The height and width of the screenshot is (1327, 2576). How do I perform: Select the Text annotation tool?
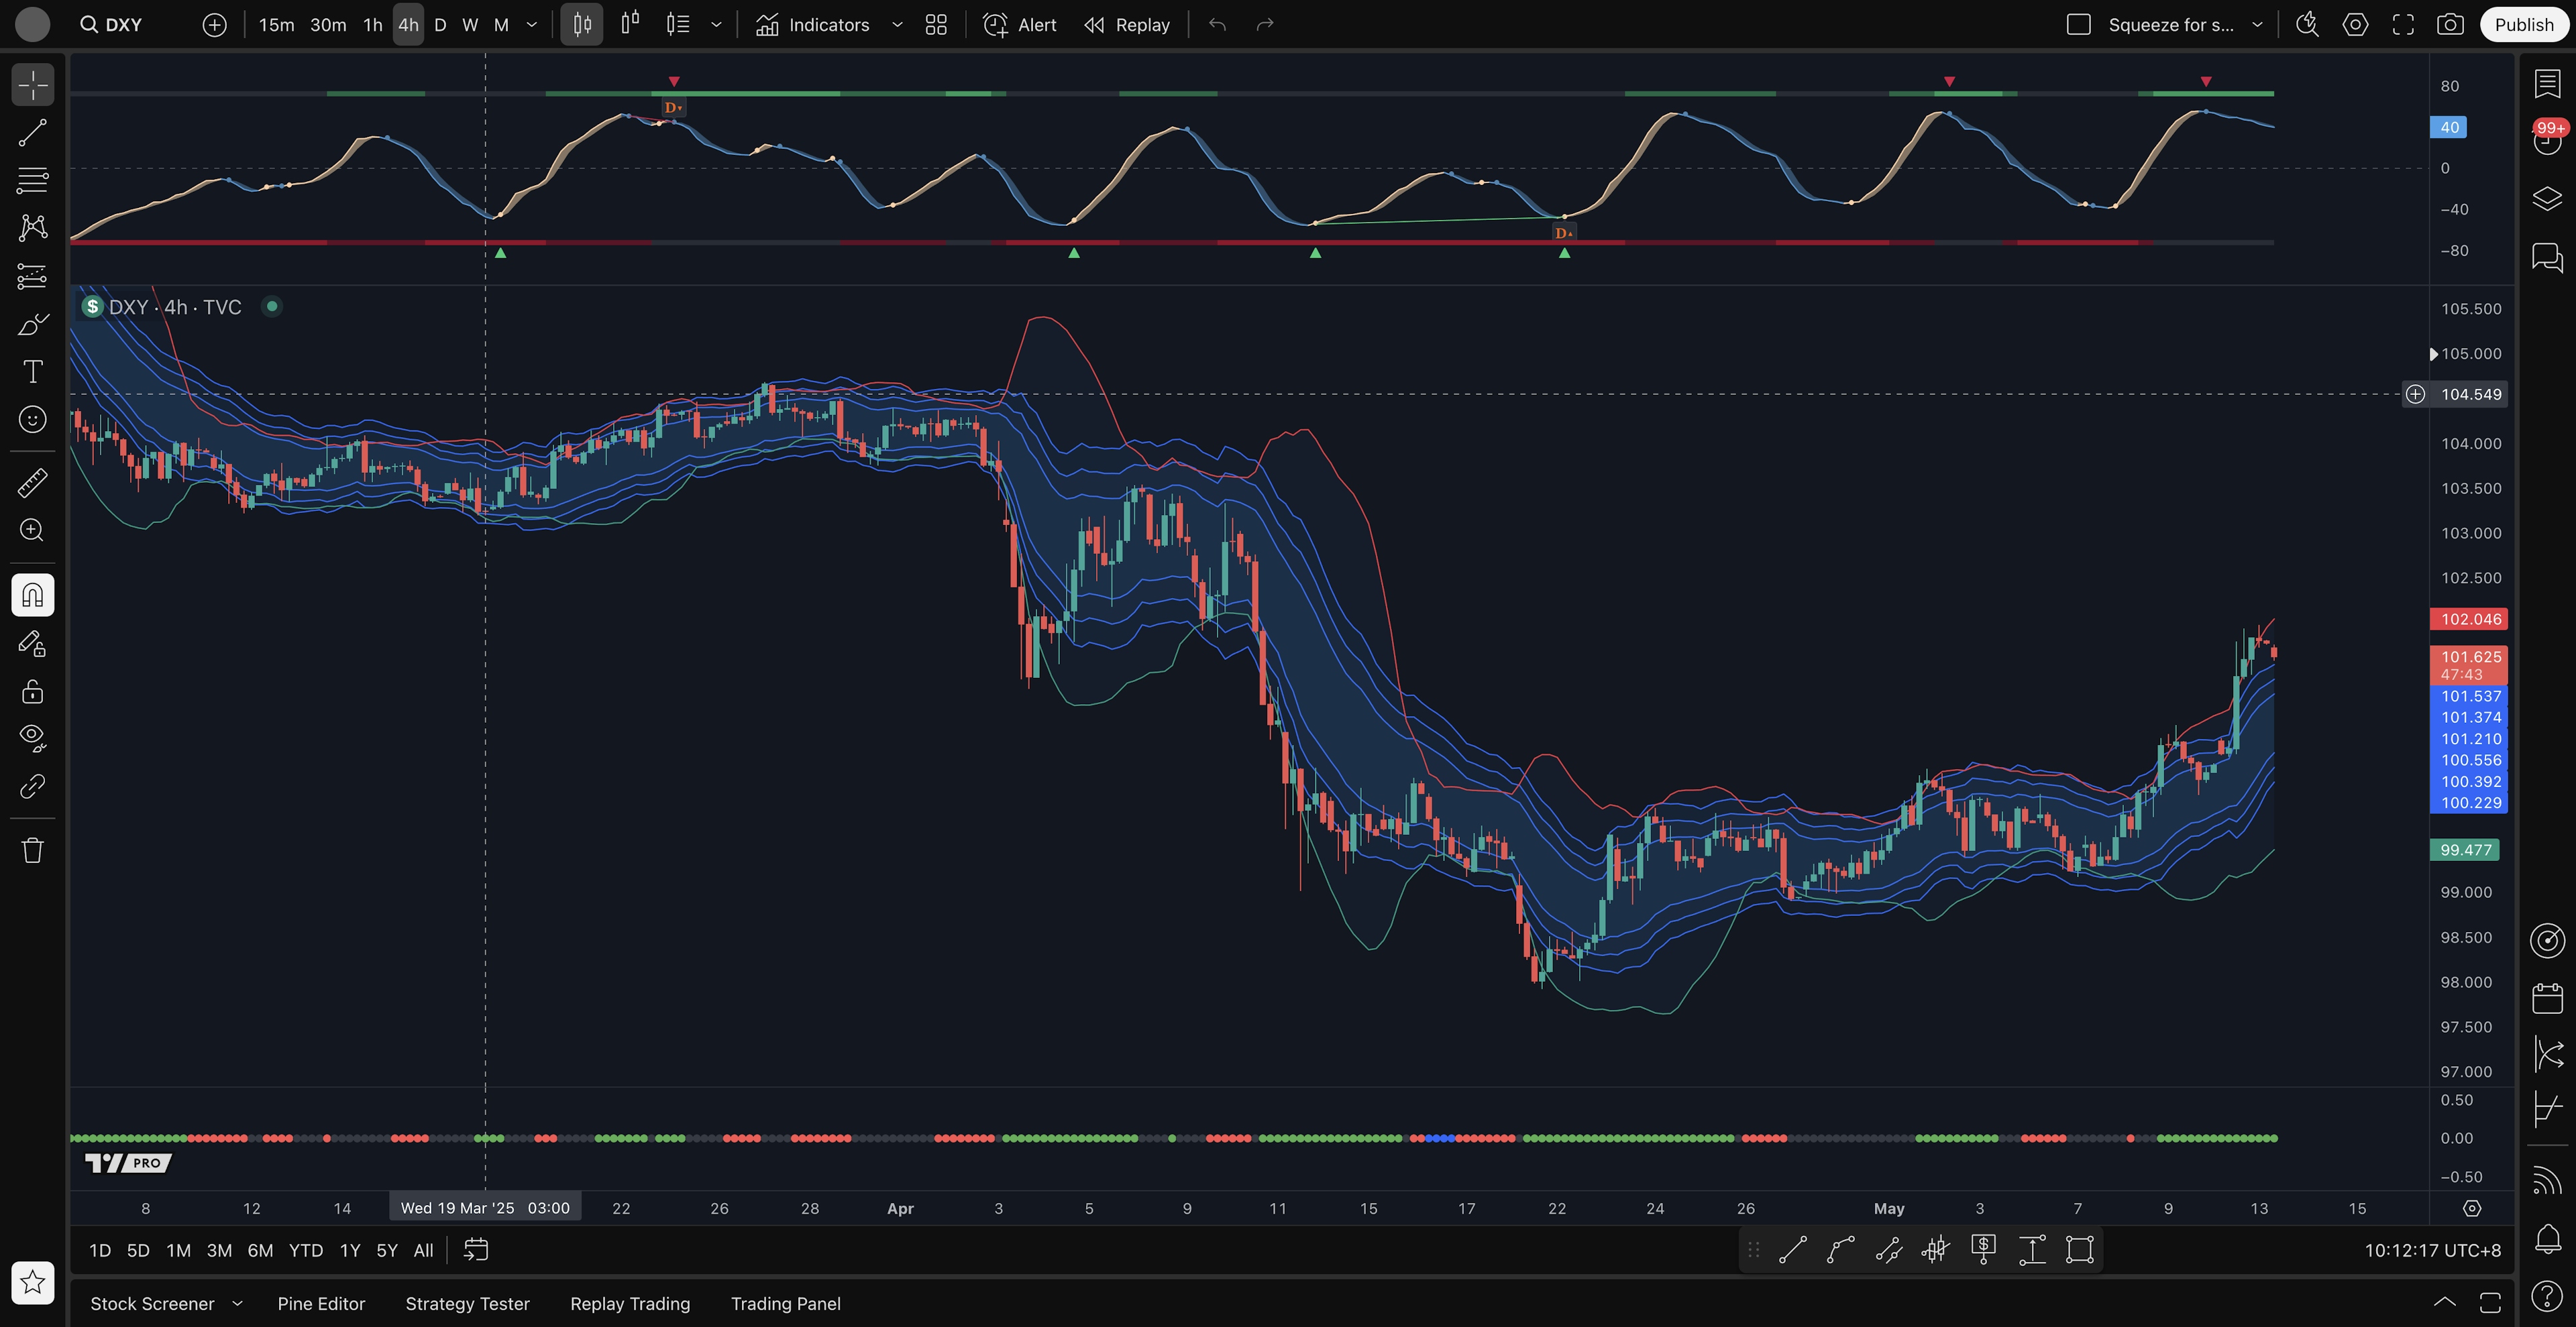click(x=32, y=371)
